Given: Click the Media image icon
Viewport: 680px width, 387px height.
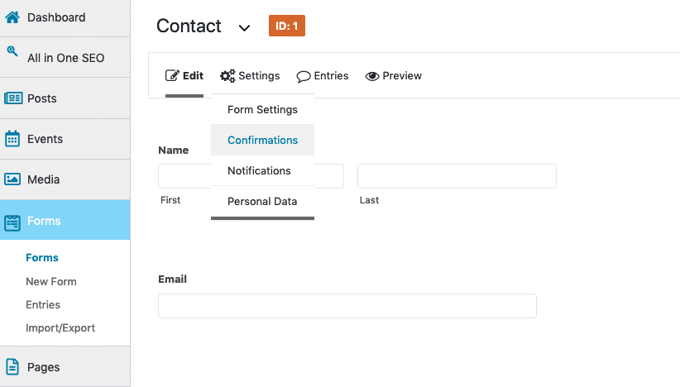Looking at the screenshot, I should coord(12,179).
